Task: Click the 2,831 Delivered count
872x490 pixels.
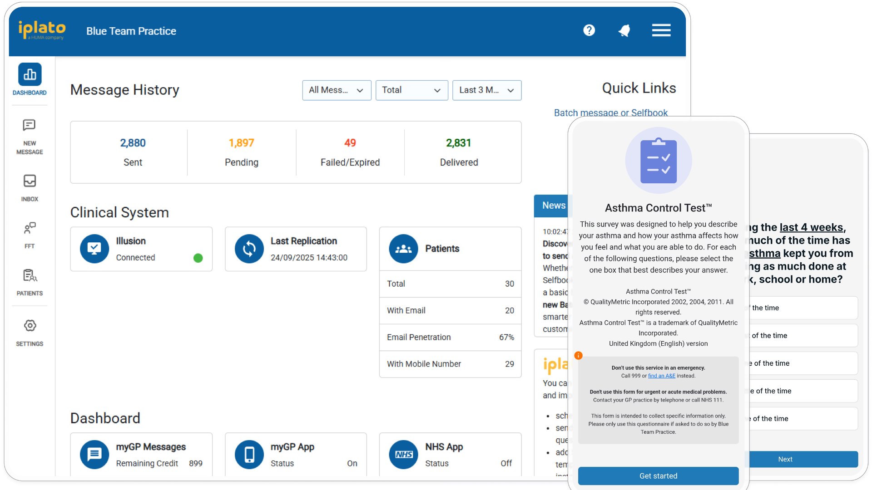Action: pyautogui.click(x=459, y=143)
